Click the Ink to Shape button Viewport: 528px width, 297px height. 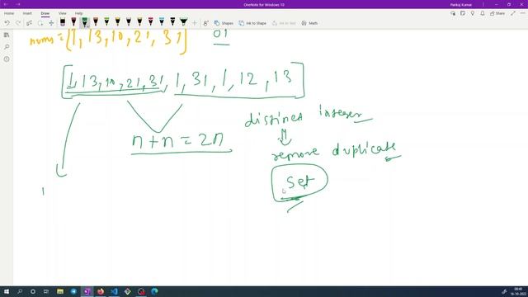(252, 23)
